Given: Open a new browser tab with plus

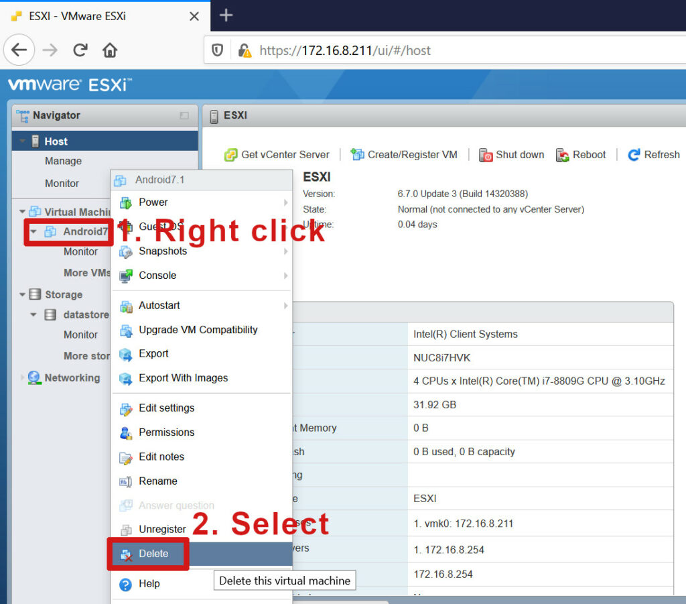Looking at the screenshot, I should (x=226, y=16).
